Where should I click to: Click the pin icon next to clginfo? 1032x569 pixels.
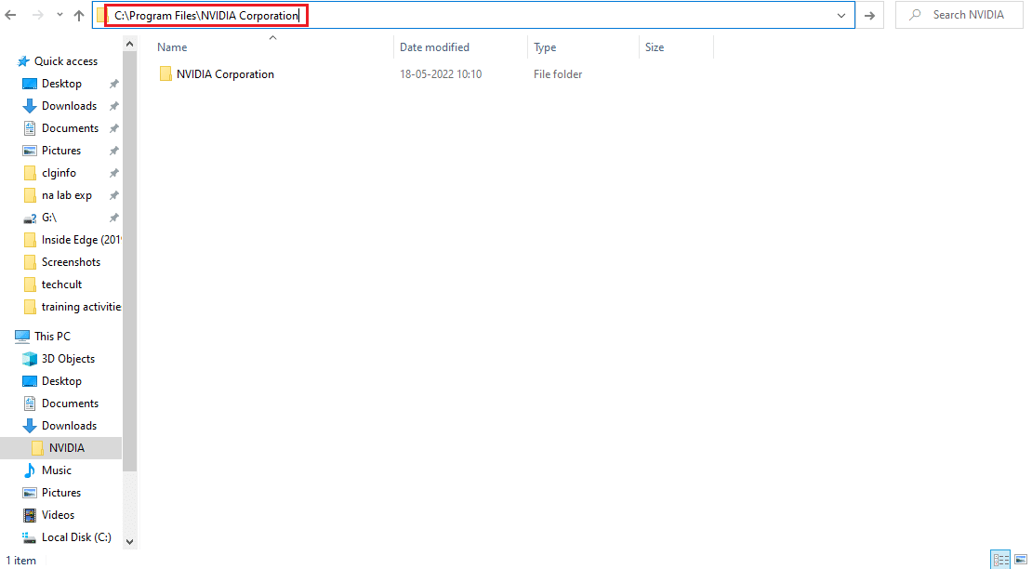tap(113, 173)
